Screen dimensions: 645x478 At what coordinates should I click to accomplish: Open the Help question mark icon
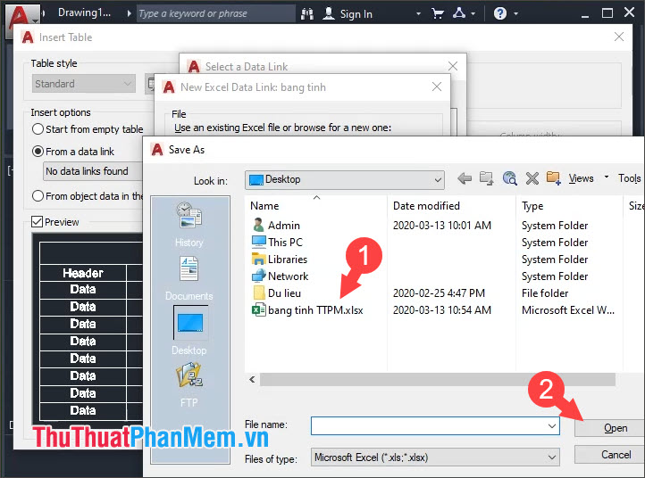pyautogui.click(x=499, y=13)
